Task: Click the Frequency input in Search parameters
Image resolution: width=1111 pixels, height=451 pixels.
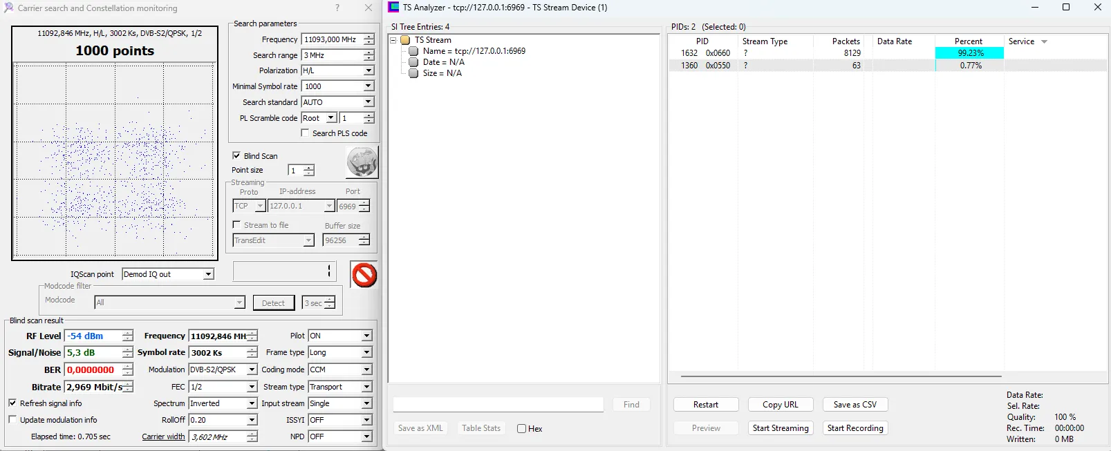Action: coord(332,39)
